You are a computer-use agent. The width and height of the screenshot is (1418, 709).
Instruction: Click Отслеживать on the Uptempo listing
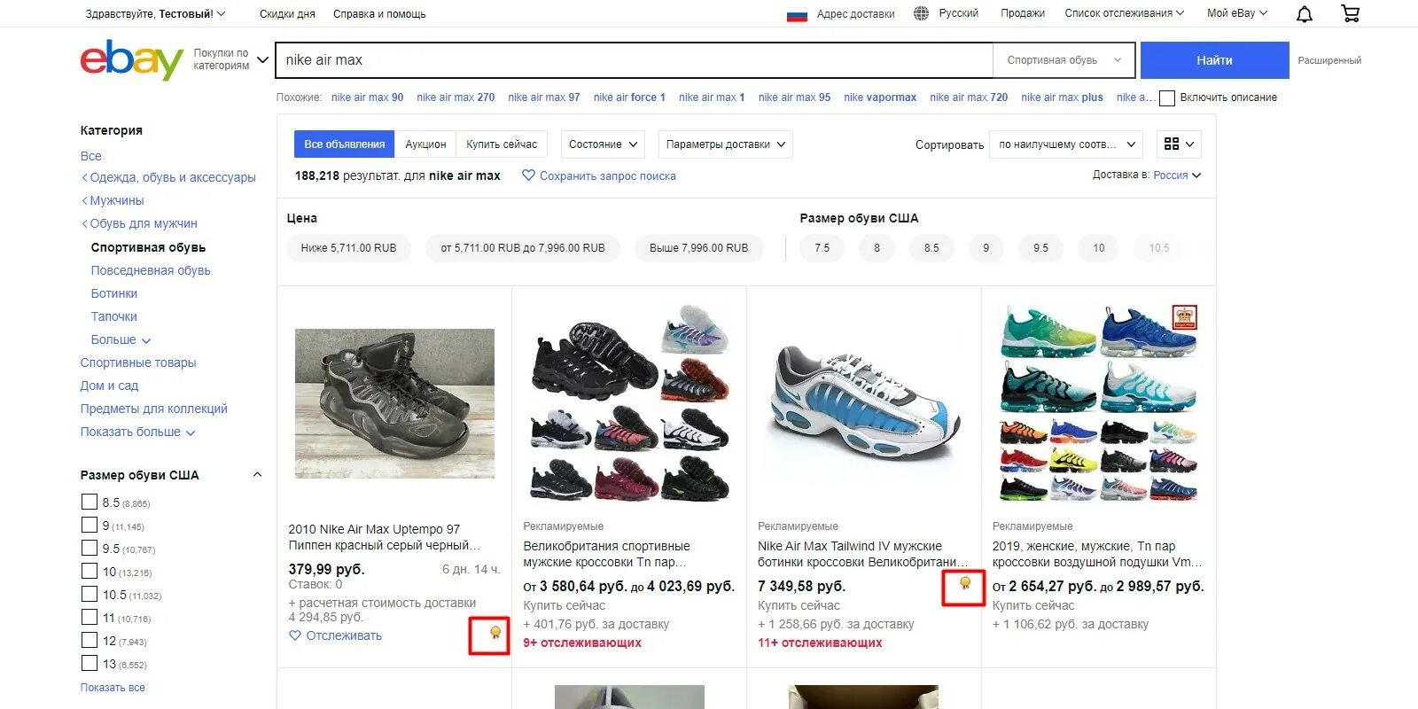pos(344,635)
